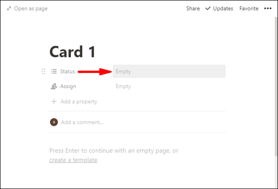Click the Updates checkmark icon
The height and width of the screenshot is (189, 278).
pyautogui.click(x=208, y=9)
